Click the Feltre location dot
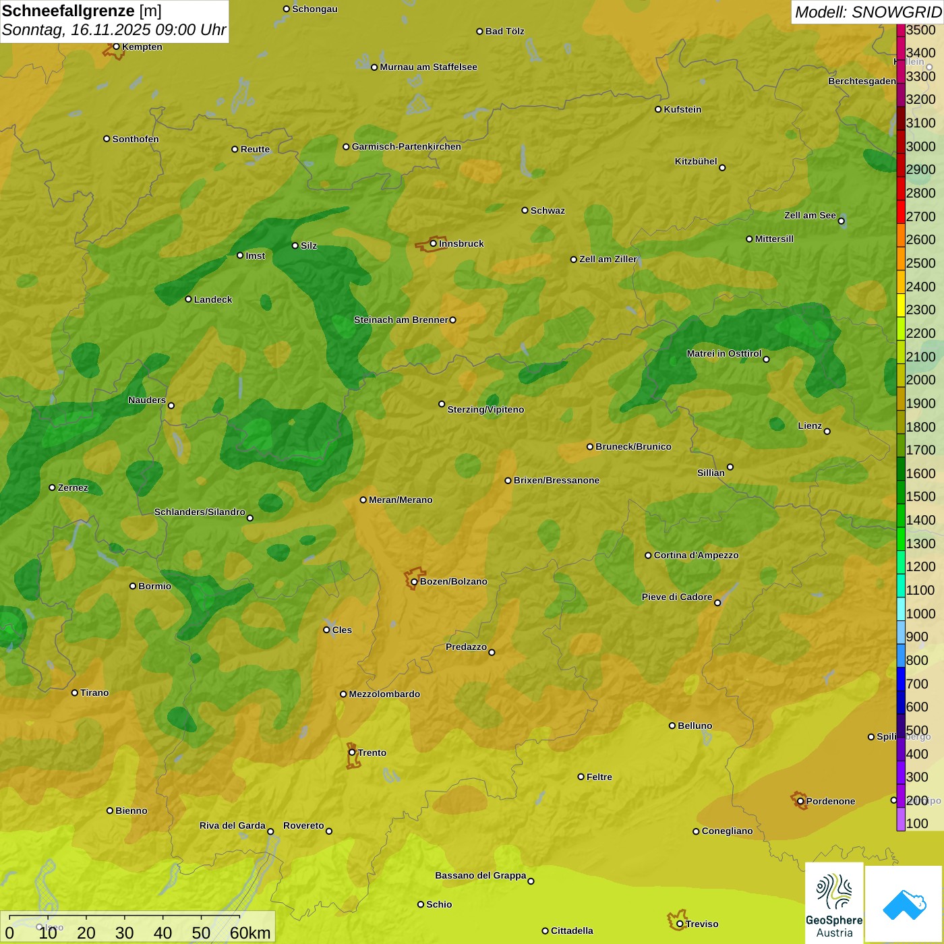The width and height of the screenshot is (944, 944). [581, 777]
